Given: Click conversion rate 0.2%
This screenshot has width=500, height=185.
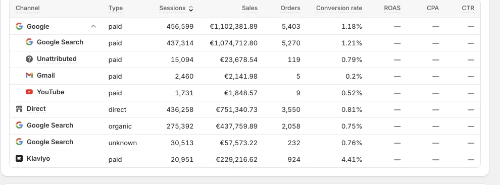Looking at the screenshot, I should [354, 77].
